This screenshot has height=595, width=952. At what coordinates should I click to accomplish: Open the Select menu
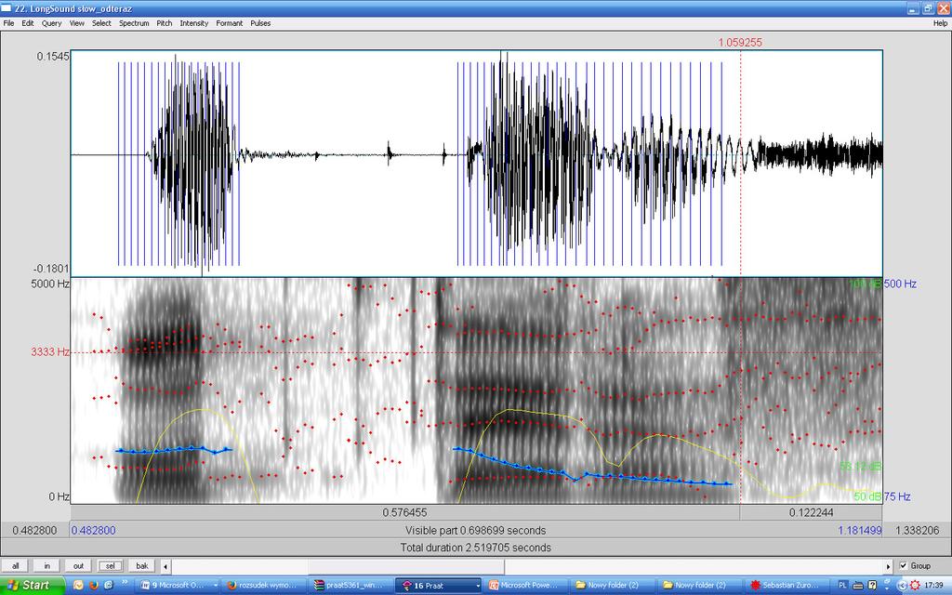point(101,23)
